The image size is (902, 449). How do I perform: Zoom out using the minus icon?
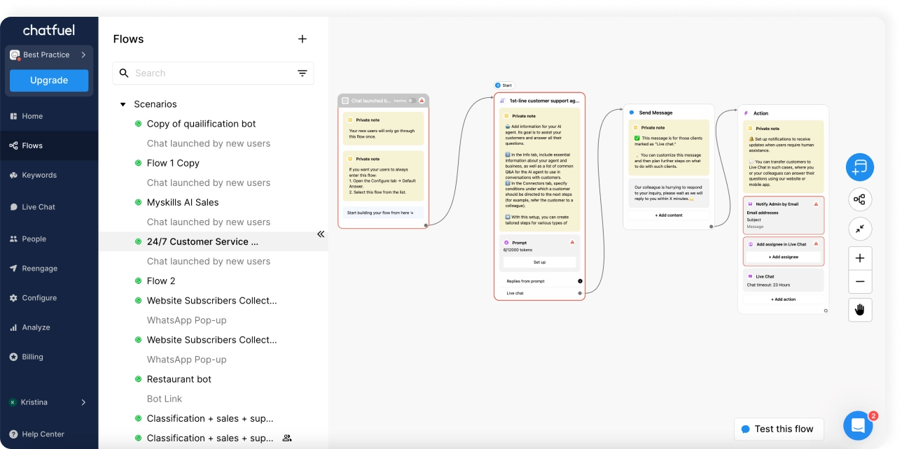click(860, 281)
